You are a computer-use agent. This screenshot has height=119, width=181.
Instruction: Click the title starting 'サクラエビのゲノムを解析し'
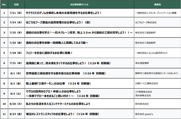[x=64, y=13]
